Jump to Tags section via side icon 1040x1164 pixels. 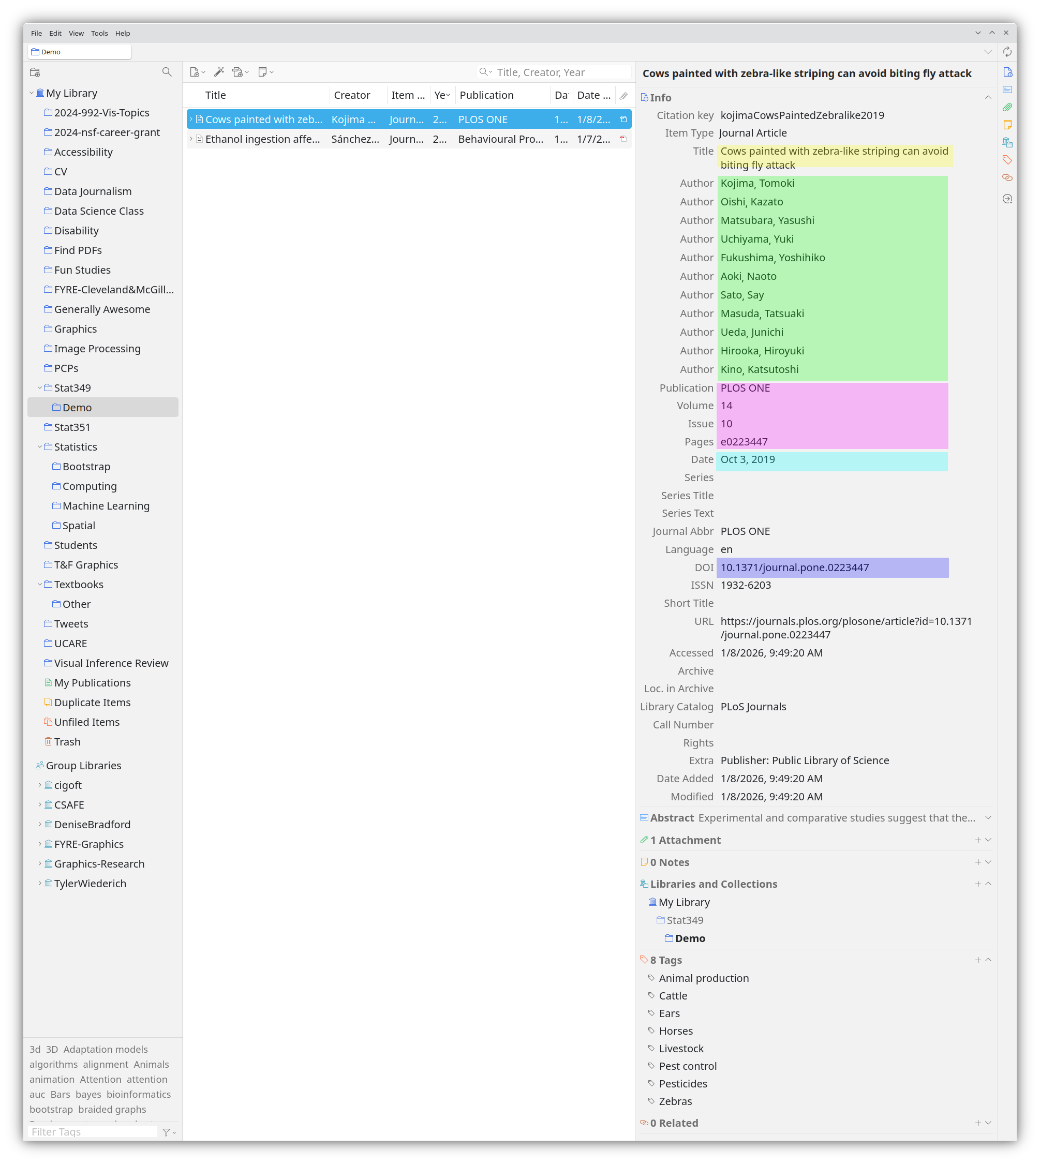click(1007, 160)
